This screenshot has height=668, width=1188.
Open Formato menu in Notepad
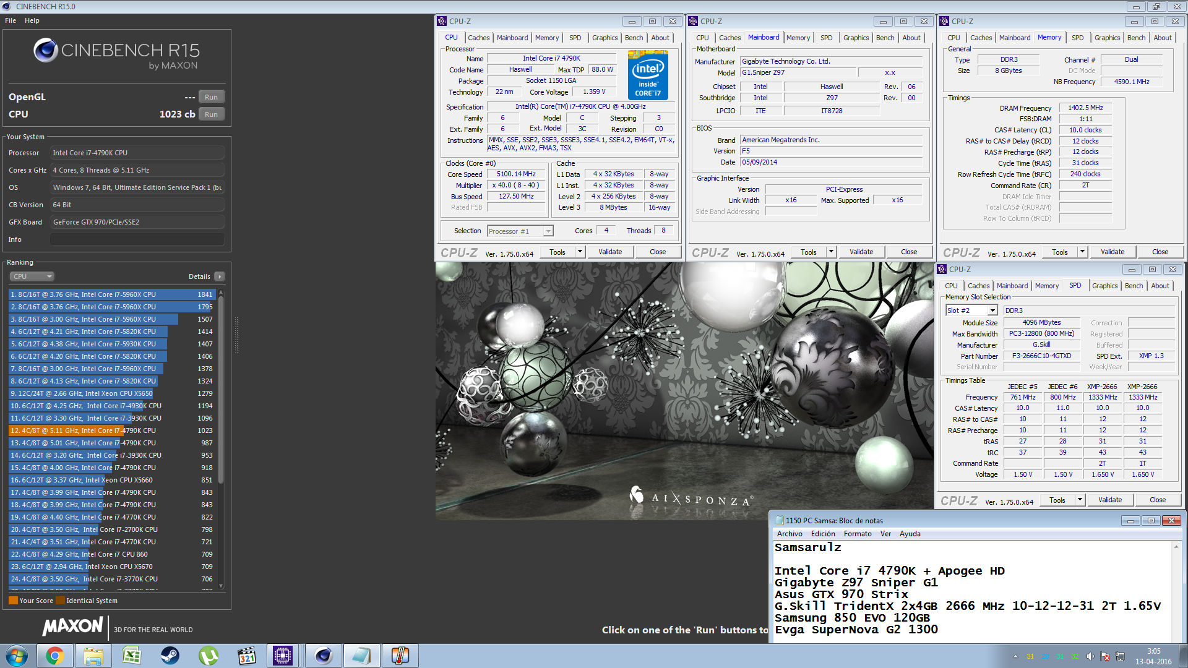point(858,534)
